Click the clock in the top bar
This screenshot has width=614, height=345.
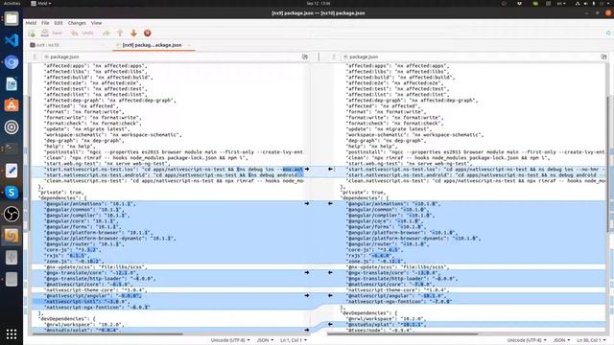[319, 3]
